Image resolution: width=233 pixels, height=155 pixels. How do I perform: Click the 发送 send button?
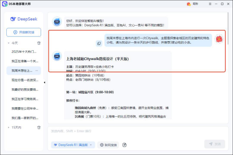[x=214, y=144]
